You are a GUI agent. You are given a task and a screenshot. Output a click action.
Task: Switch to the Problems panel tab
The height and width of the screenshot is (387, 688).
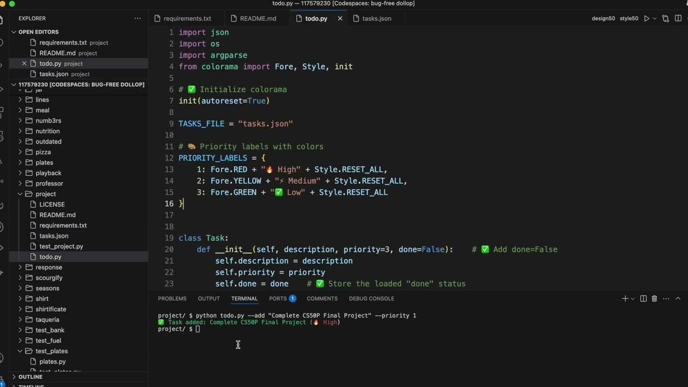tap(172, 298)
